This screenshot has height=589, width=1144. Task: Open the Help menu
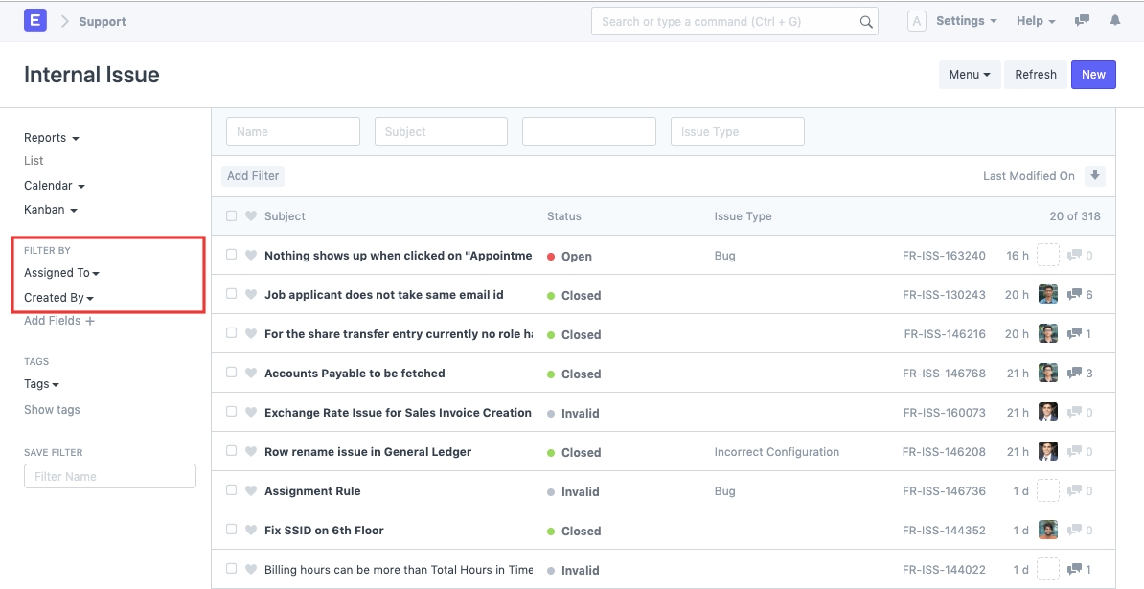pyautogui.click(x=1035, y=21)
